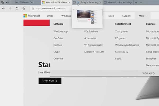
Task: Open PCs & tablets link
Action: pos(91,32)
